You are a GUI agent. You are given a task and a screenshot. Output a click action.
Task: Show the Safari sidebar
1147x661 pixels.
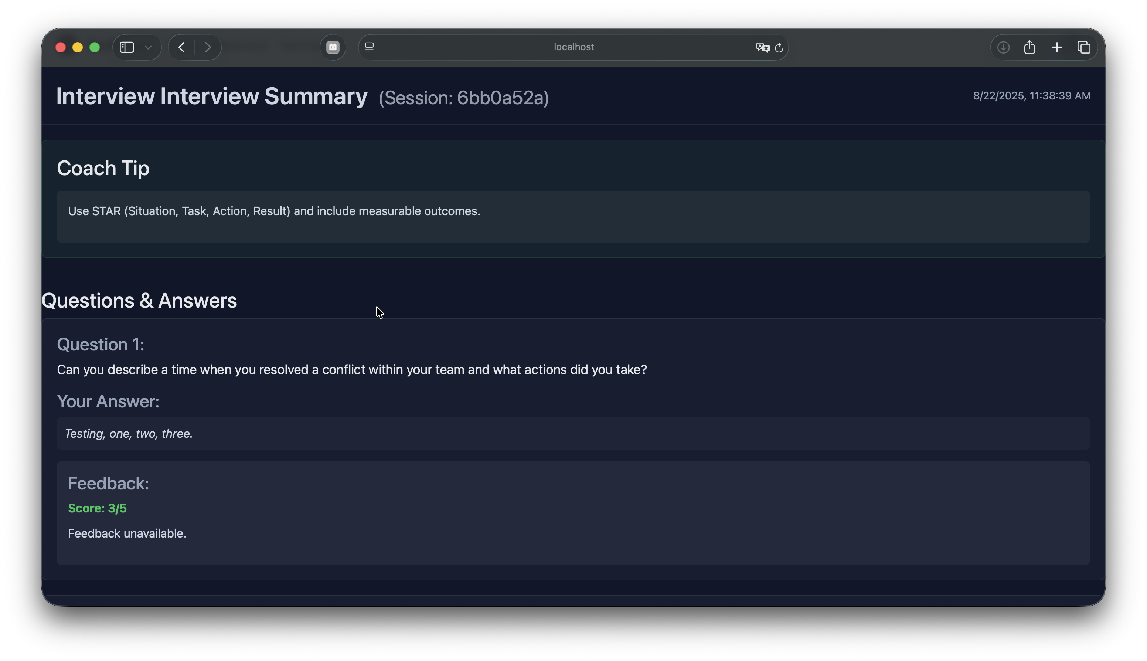pyautogui.click(x=127, y=47)
